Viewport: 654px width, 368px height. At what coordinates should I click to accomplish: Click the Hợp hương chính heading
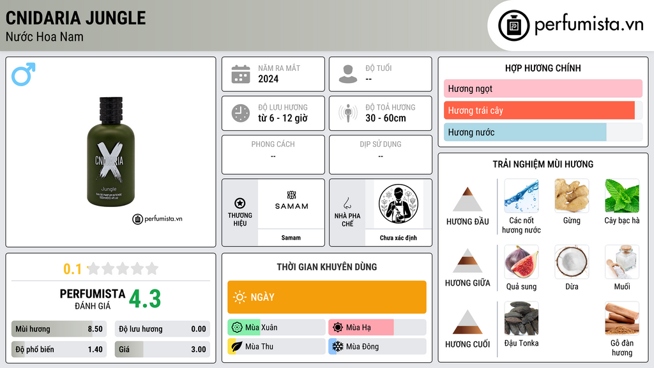tap(543, 68)
